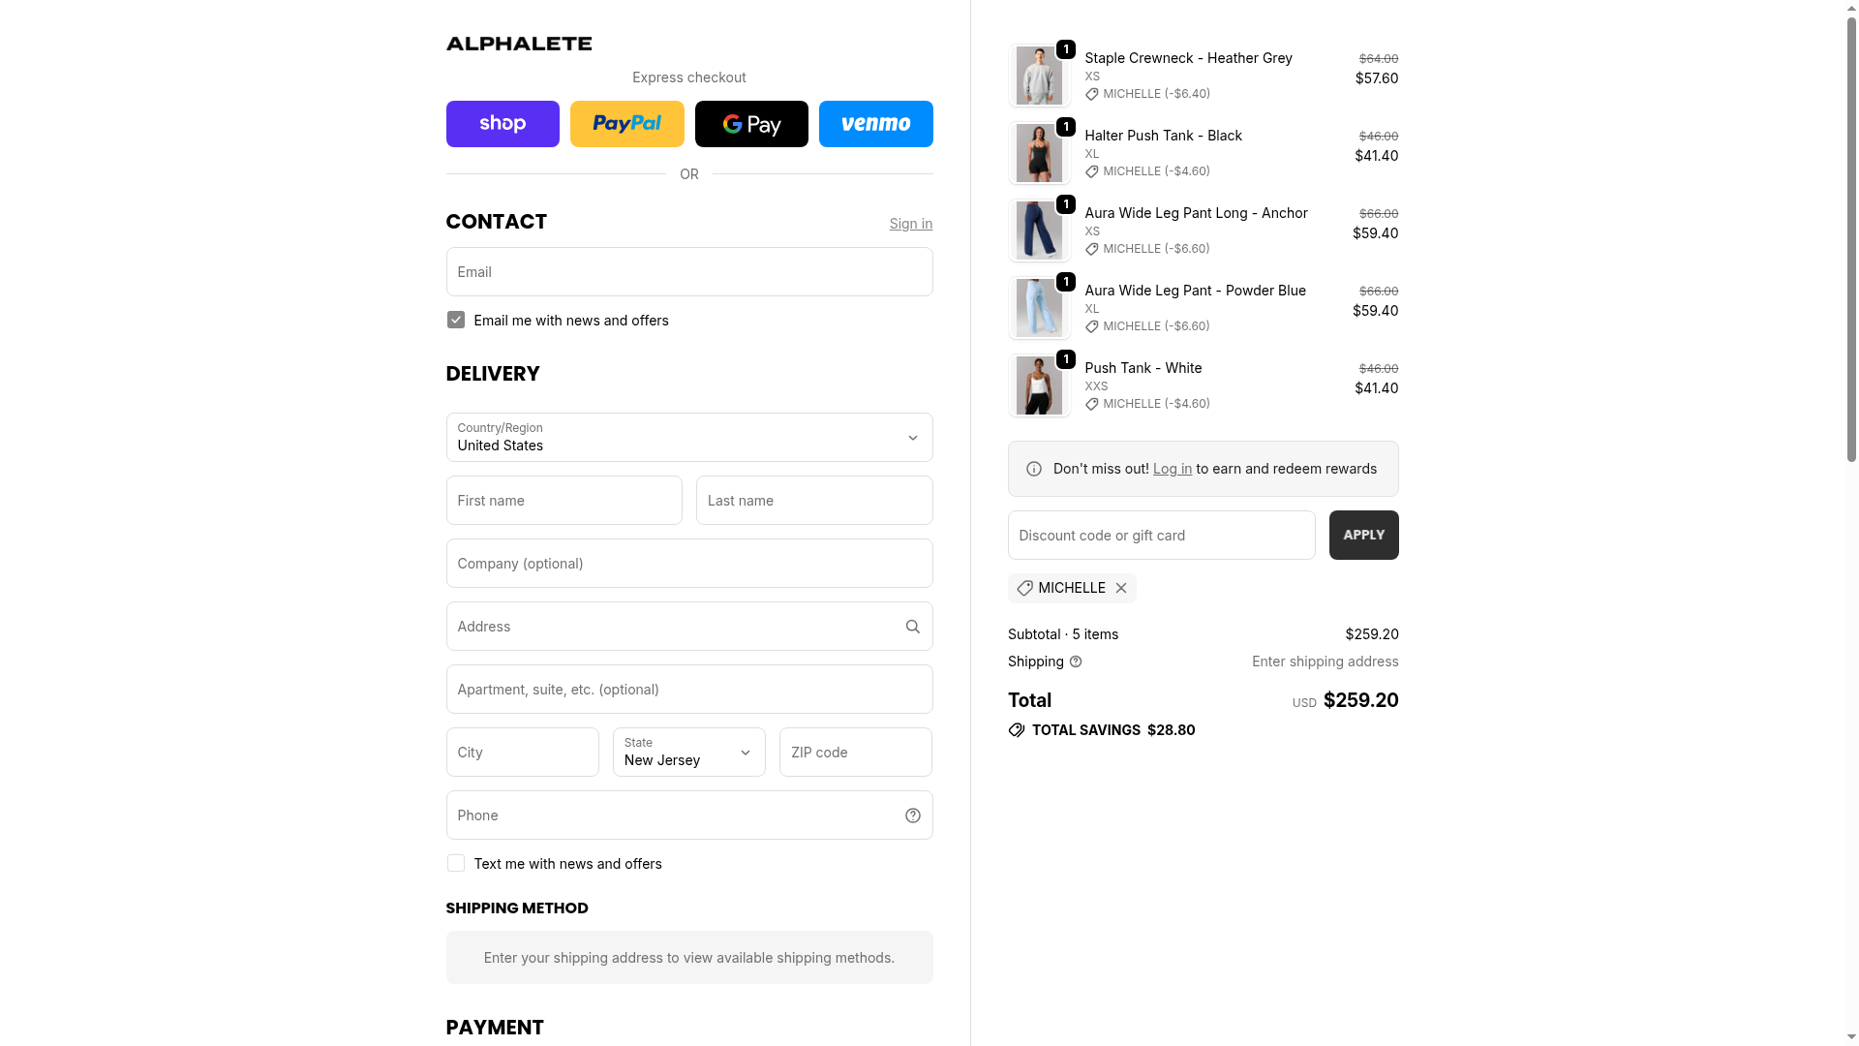Focus the Email input field

point(688,272)
